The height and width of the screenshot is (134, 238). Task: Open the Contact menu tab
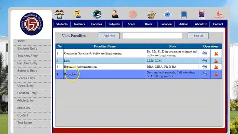pyautogui.click(x=218, y=24)
